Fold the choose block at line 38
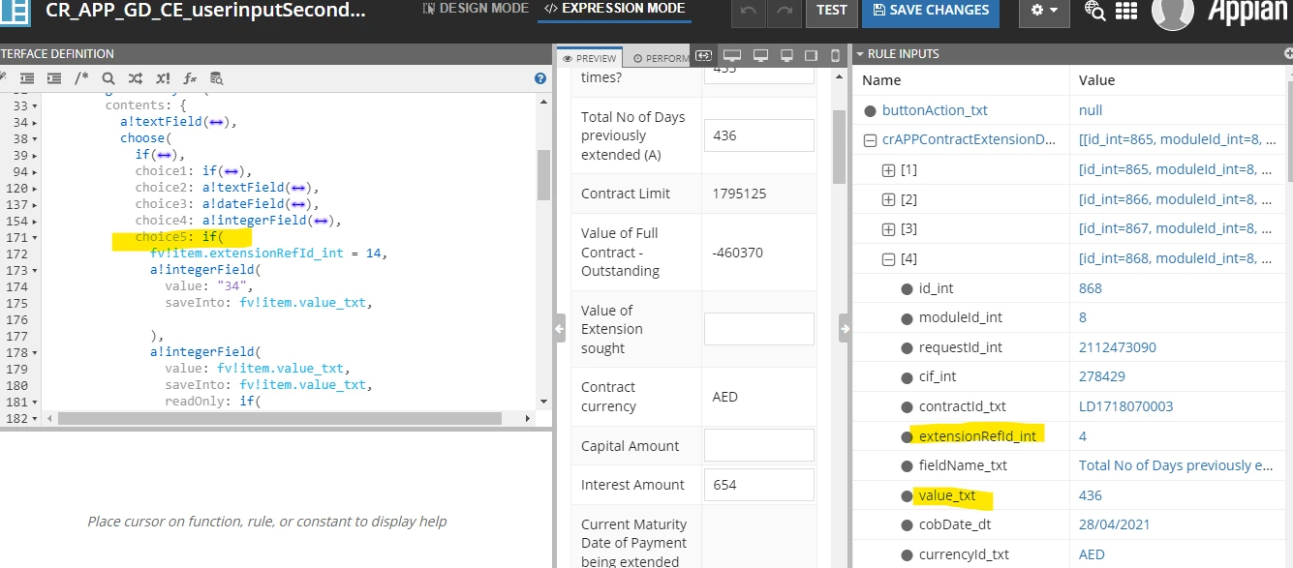Image resolution: width=1293 pixels, height=568 pixels. pos(35,139)
